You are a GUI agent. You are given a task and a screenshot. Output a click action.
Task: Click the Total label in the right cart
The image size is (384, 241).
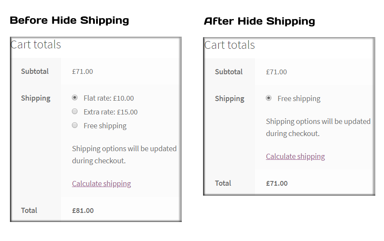click(x=223, y=183)
